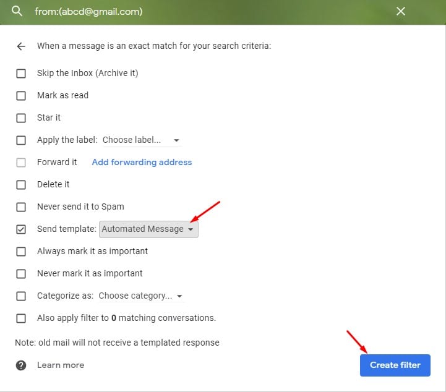Open the Choose category dropdown
The height and width of the screenshot is (392, 446).
(141, 296)
